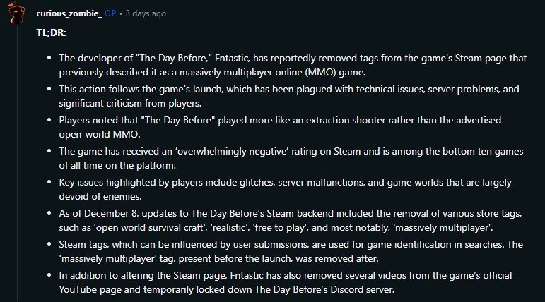Image resolution: width=545 pixels, height=302 pixels.
Task: Click bullet dot beside 'Steam tags, which can'
Action: pos(49,243)
